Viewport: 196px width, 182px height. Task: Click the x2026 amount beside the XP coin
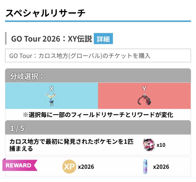86,167
